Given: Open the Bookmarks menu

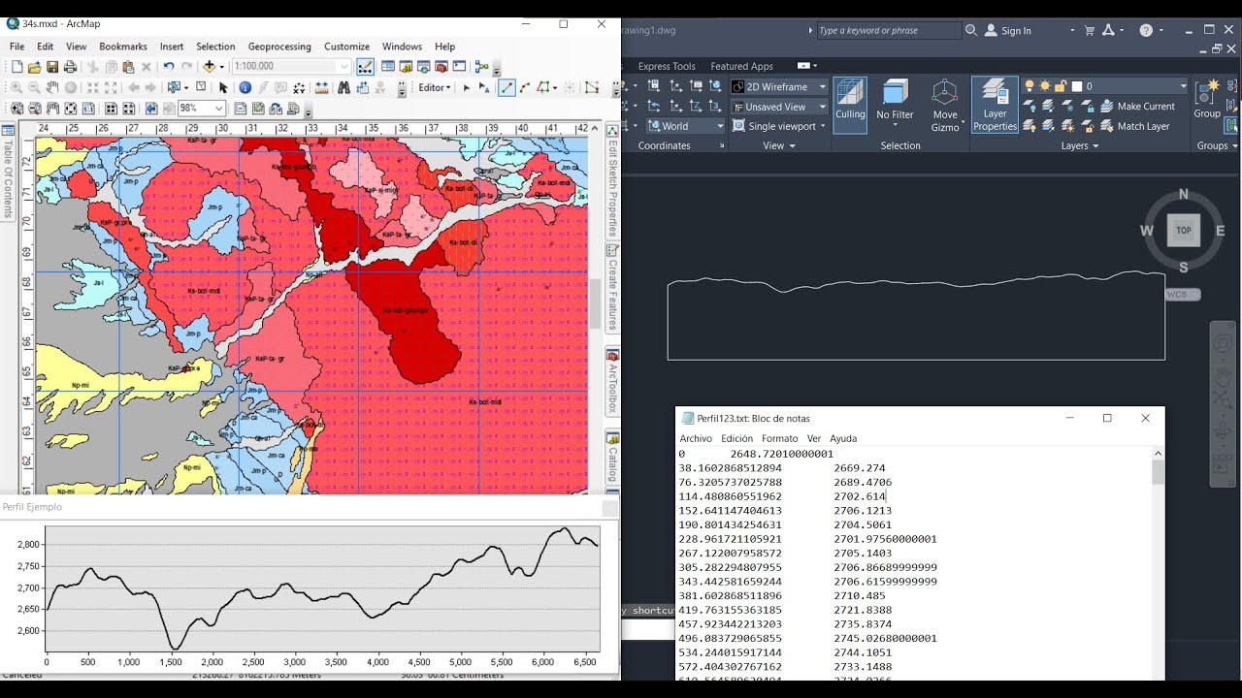Looking at the screenshot, I should click(x=123, y=47).
